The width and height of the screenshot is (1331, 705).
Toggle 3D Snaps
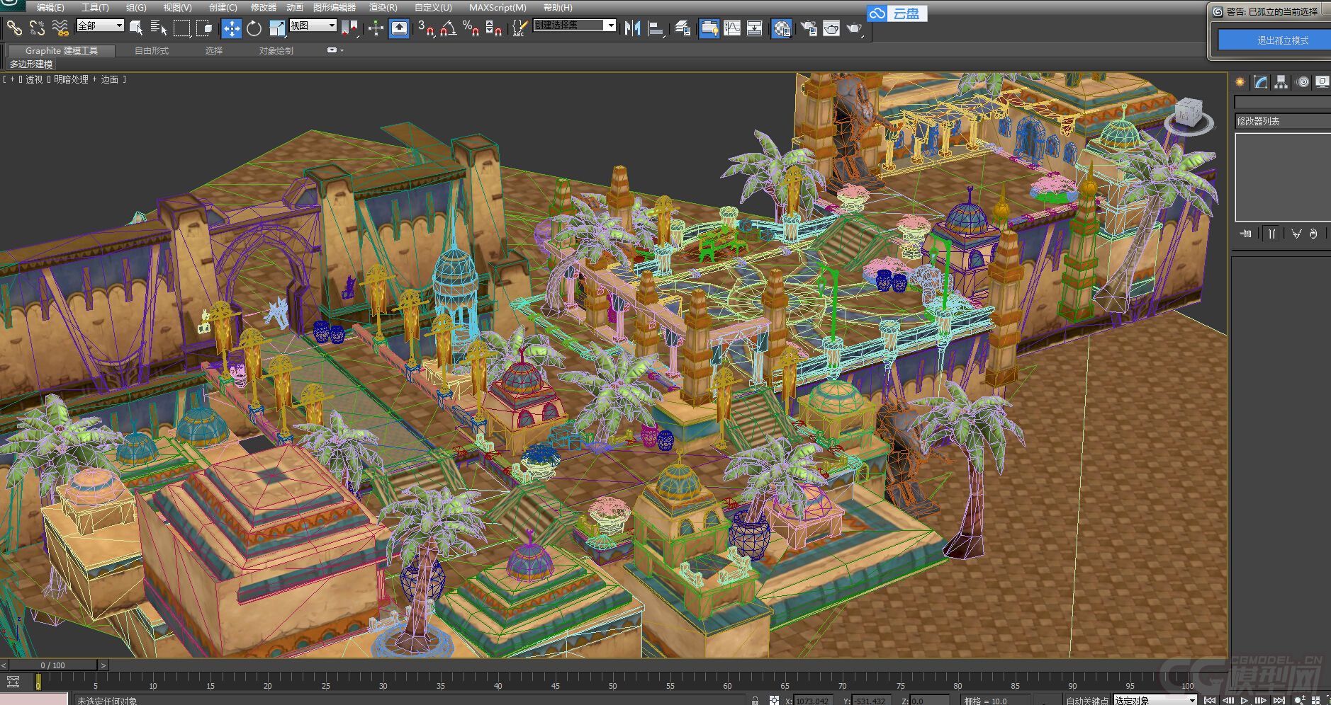pyautogui.click(x=426, y=28)
